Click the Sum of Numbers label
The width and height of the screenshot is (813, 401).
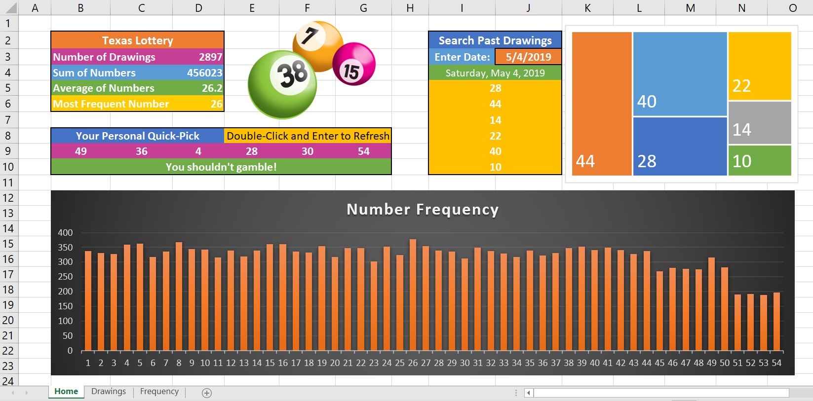click(94, 73)
